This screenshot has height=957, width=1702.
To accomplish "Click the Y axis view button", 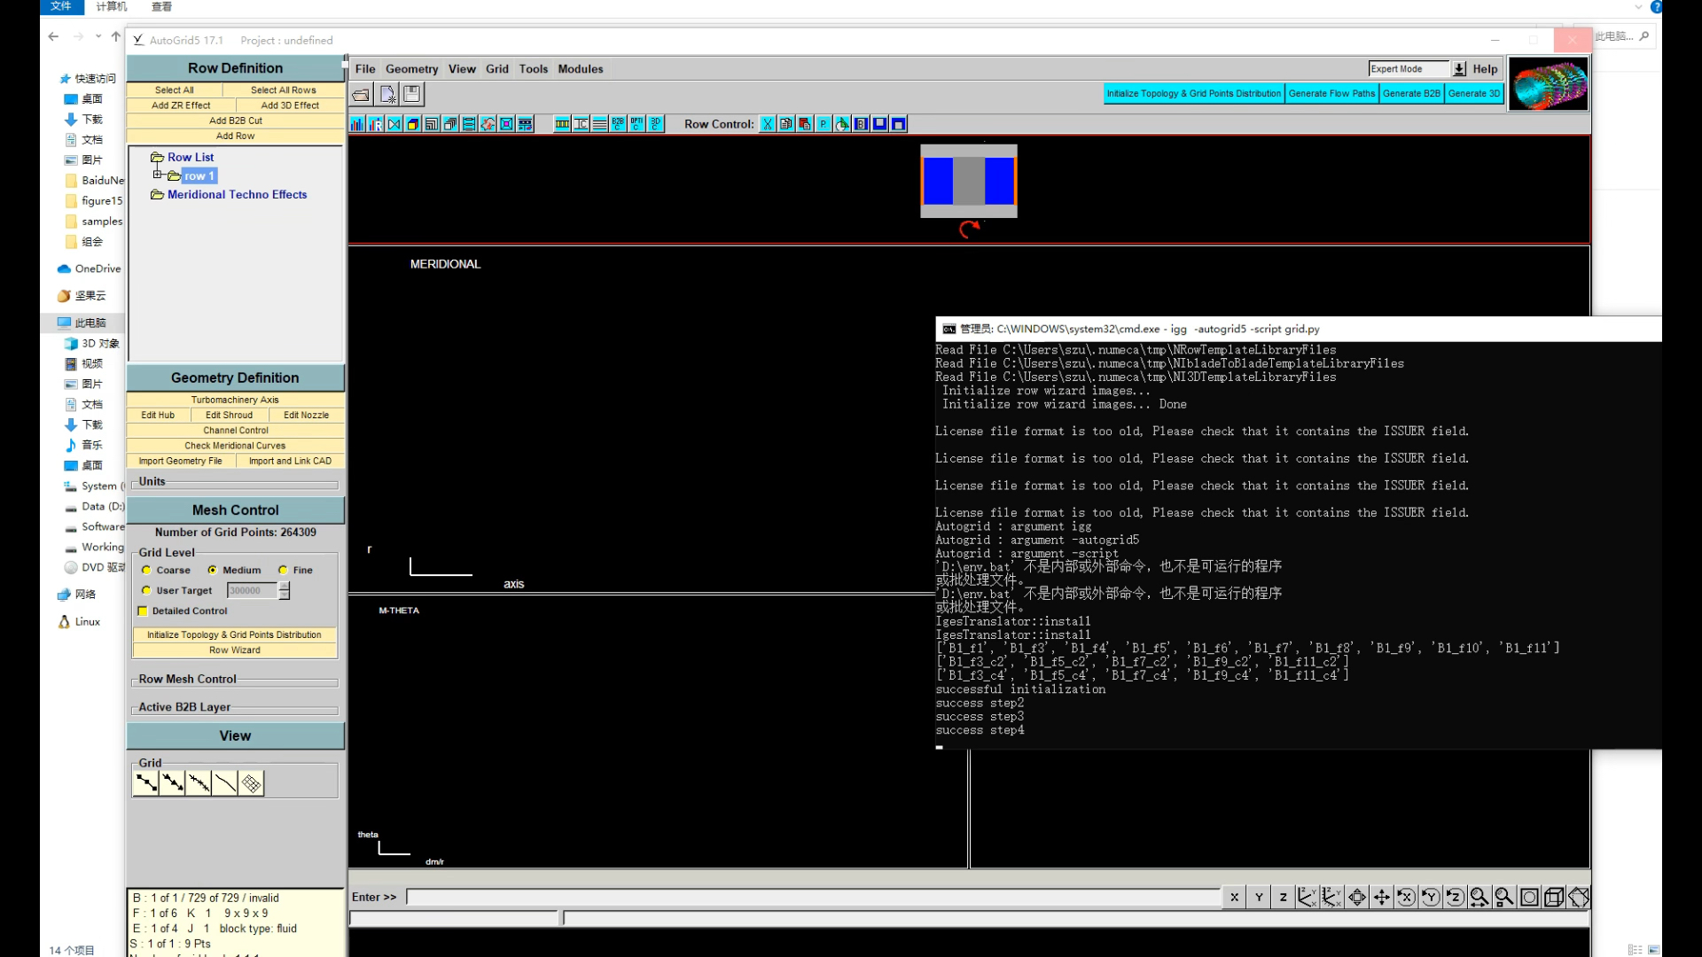I will pyautogui.click(x=1259, y=898).
